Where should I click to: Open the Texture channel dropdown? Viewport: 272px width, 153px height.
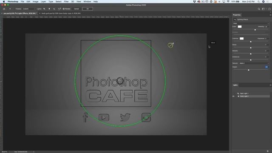pyautogui.click(x=254, y=63)
